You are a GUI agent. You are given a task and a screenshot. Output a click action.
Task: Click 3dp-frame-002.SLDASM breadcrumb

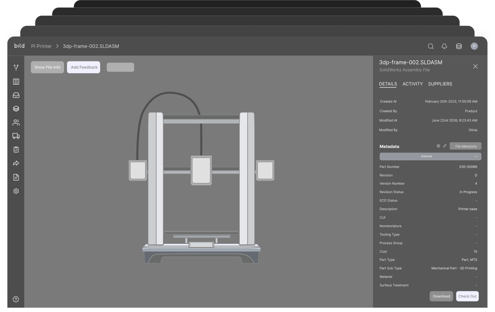(91, 46)
